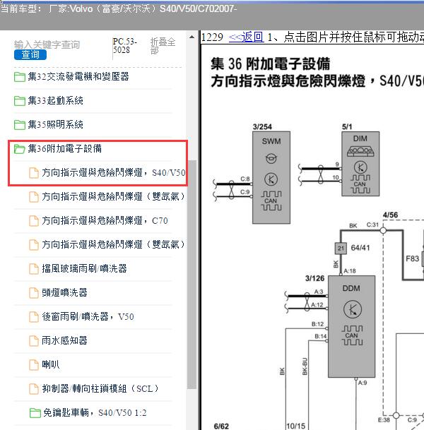Click the current vehicle model header text
Image resolution: width=424 pixels, height=430 pixels.
click(x=119, y=9)
